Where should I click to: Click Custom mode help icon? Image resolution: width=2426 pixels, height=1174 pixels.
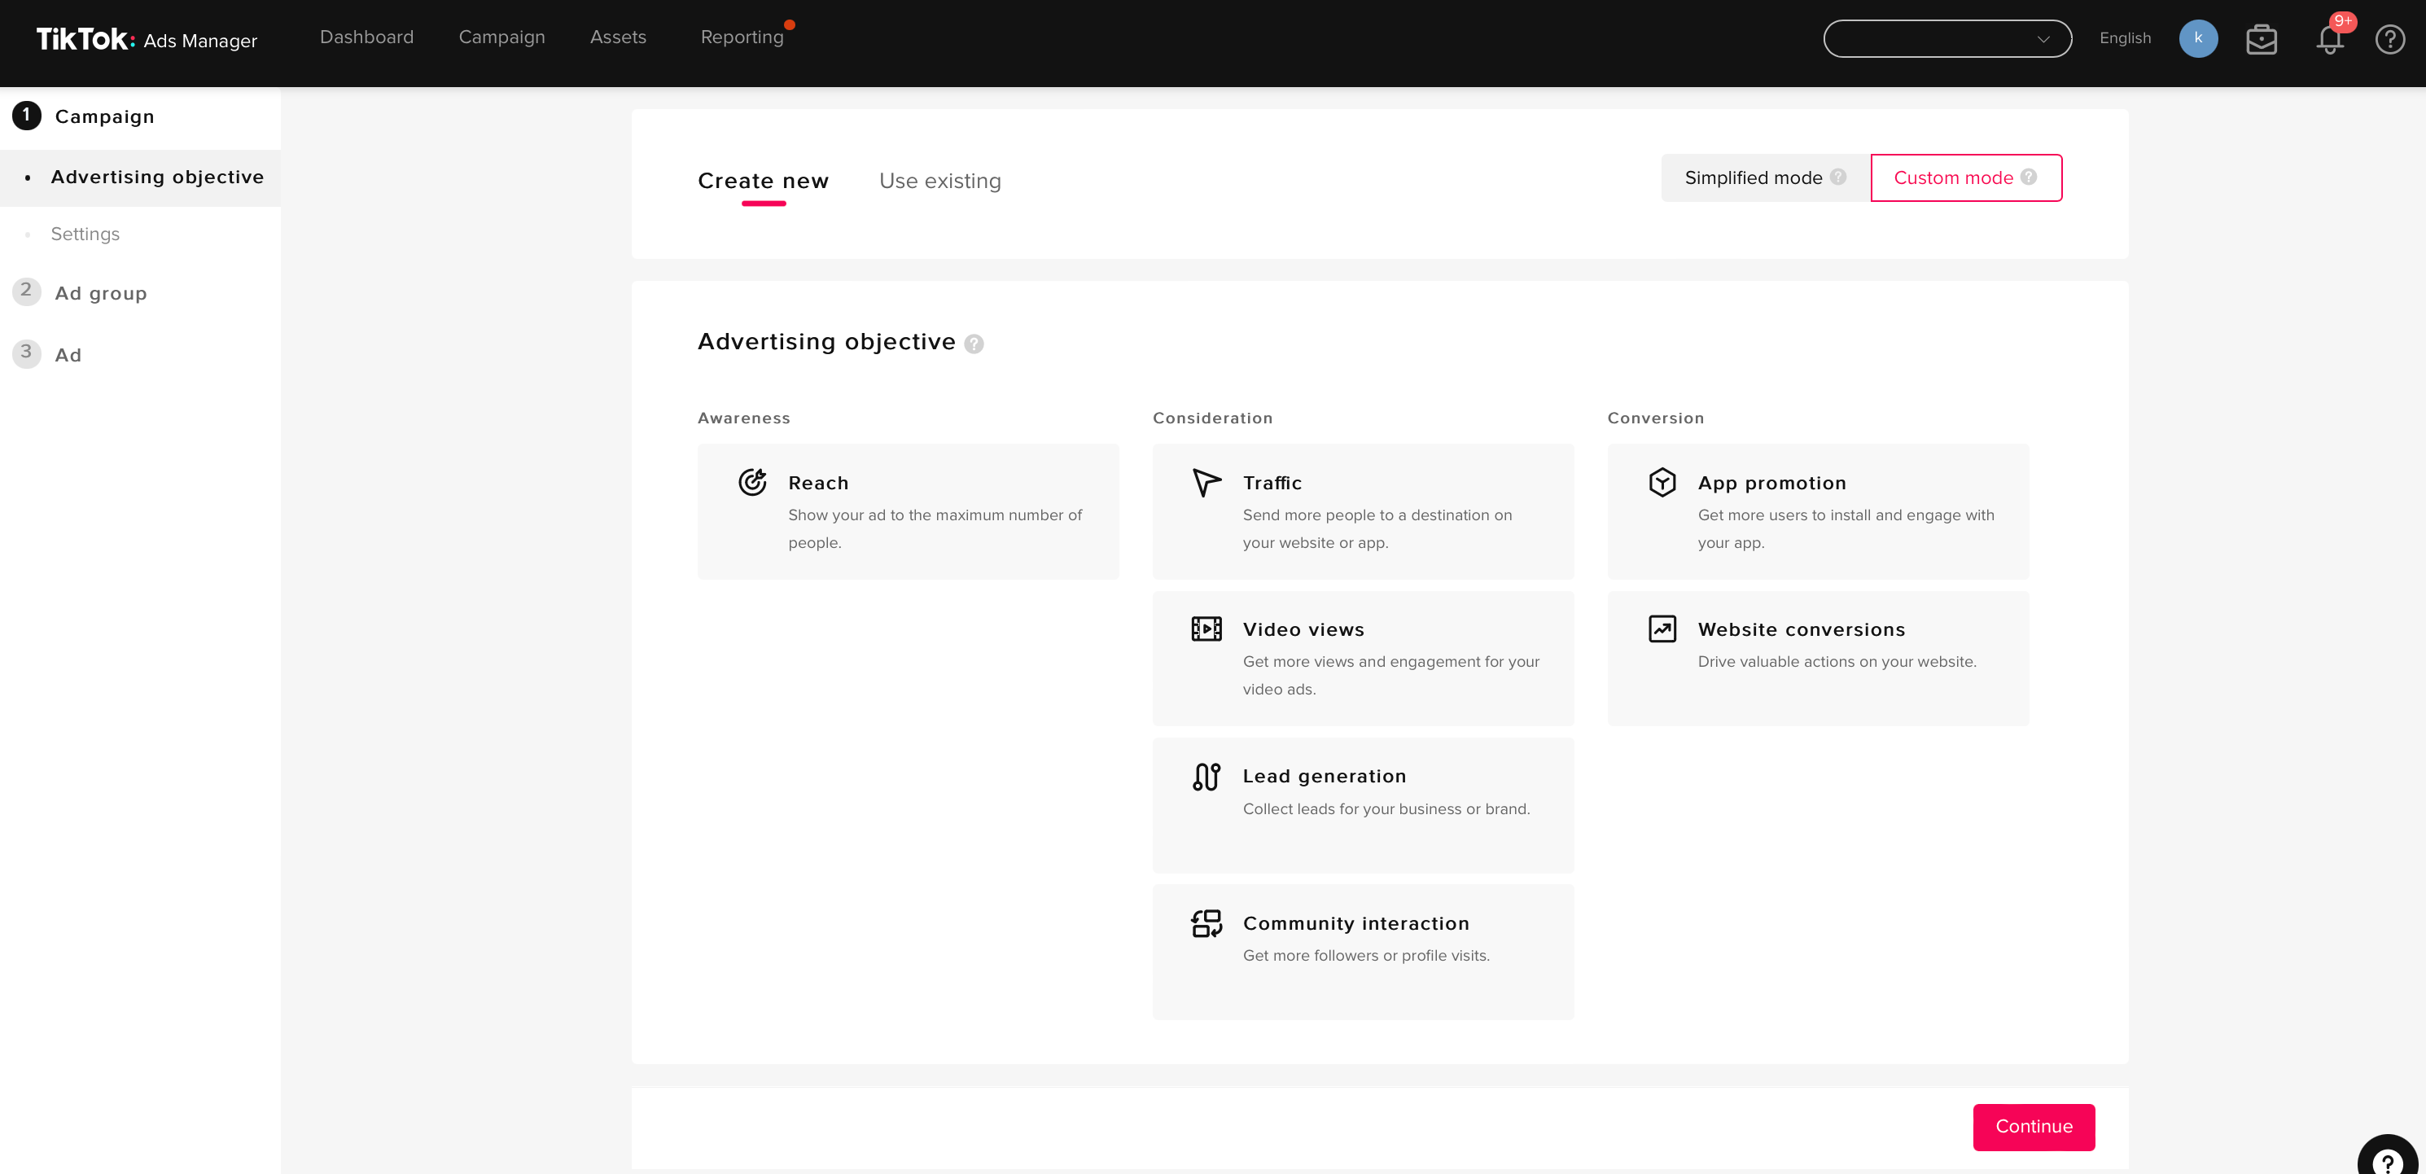(x=2029, y=177)
